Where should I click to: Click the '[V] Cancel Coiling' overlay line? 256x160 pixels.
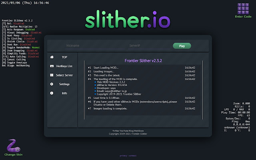14,60
